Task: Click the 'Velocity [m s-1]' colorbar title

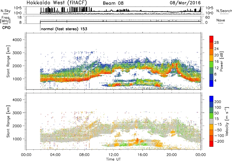Action: [x=227, y=121]
